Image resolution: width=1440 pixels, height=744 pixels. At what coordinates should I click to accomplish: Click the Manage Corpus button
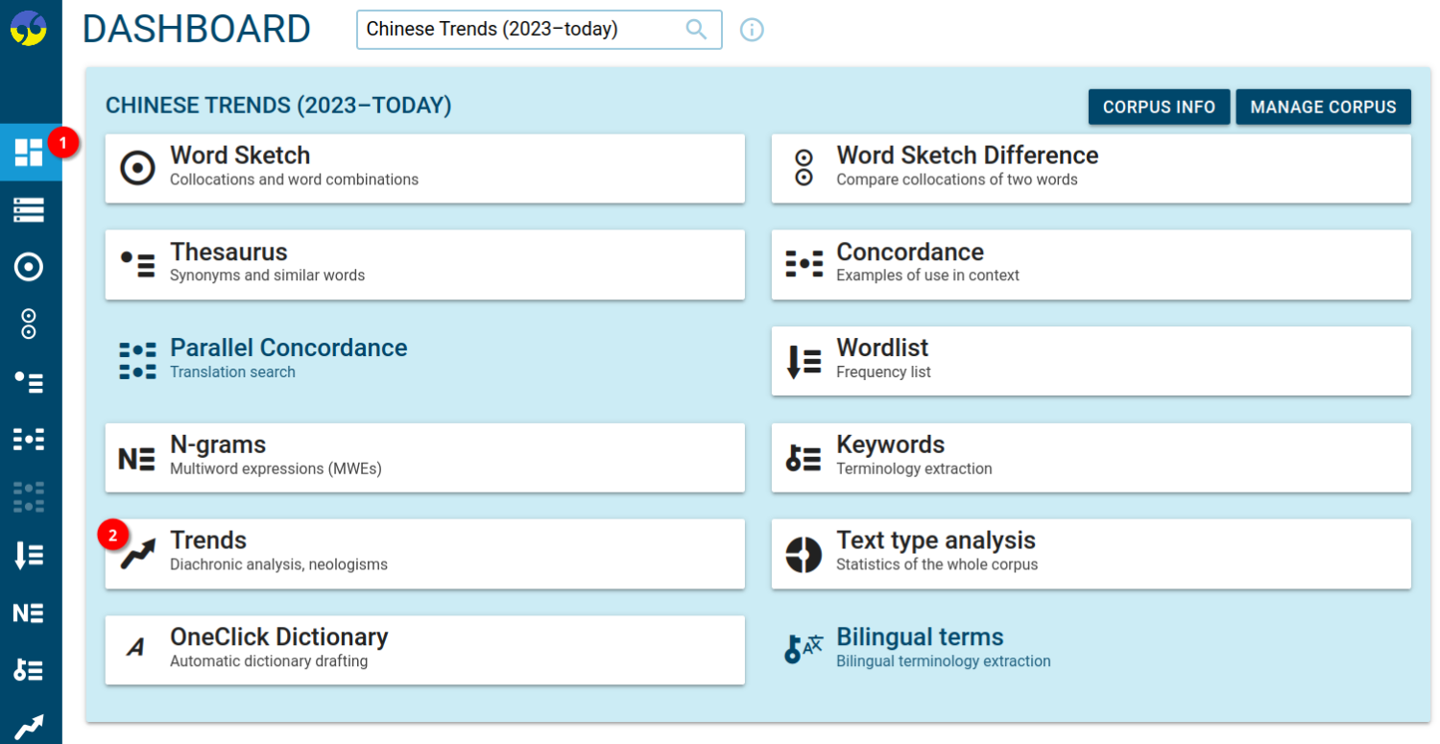click(1324, 107)
